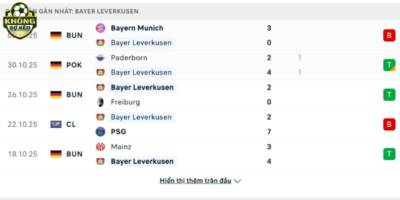Click the Mainz team name
This screenshot has width=400, height=200.
(x=121, y=146)
